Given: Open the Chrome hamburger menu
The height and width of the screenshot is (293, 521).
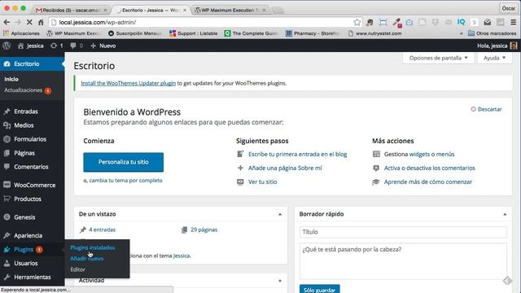Looking at the screenshot, I should (514, 22).
